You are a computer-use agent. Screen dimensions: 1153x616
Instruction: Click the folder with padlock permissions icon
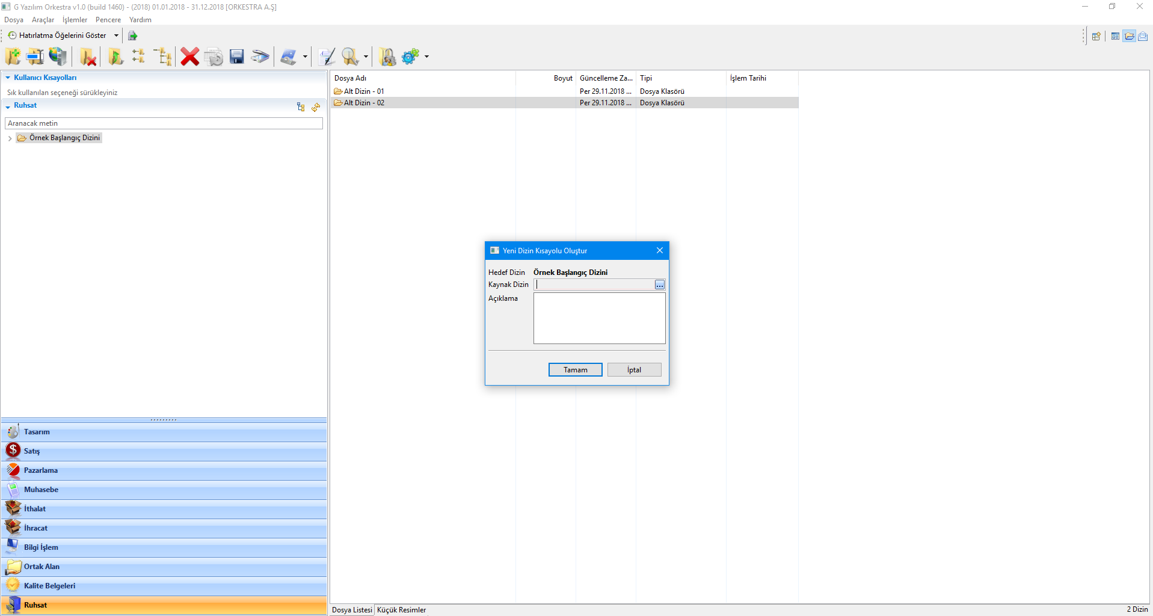[x=388, y=57]
